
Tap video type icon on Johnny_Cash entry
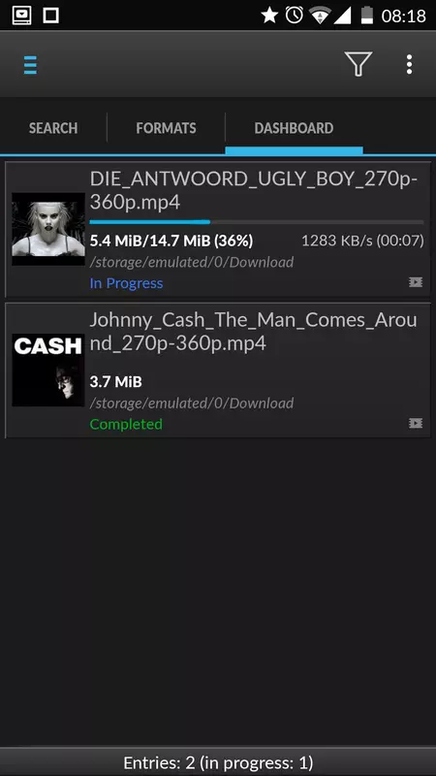[x=416, y=423]
